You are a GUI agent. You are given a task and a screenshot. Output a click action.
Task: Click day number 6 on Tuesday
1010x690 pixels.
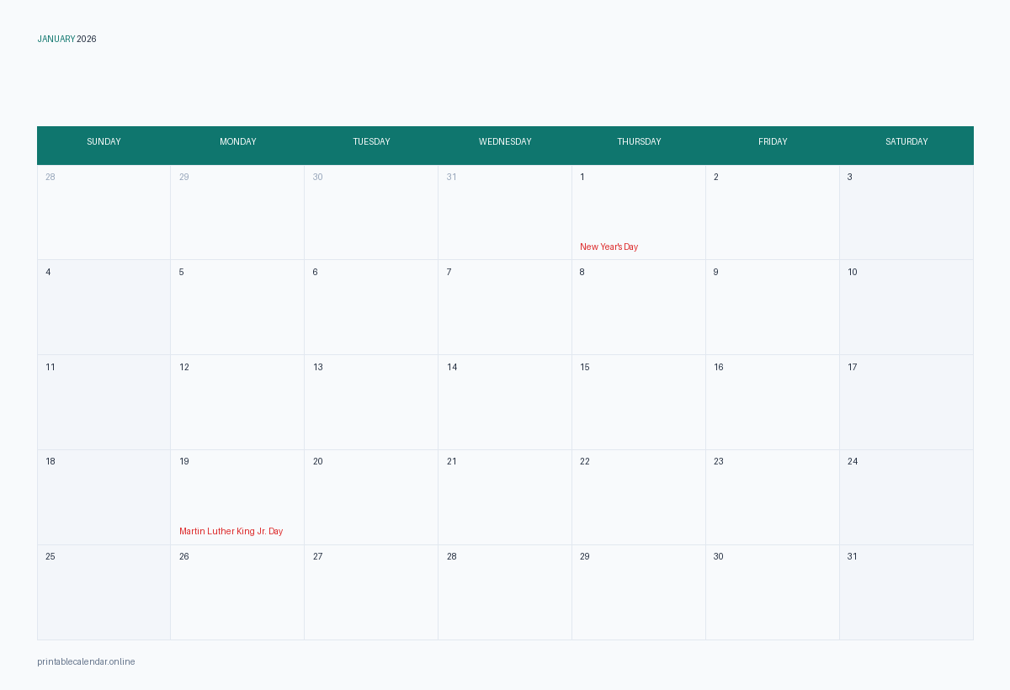pos(316,272)
